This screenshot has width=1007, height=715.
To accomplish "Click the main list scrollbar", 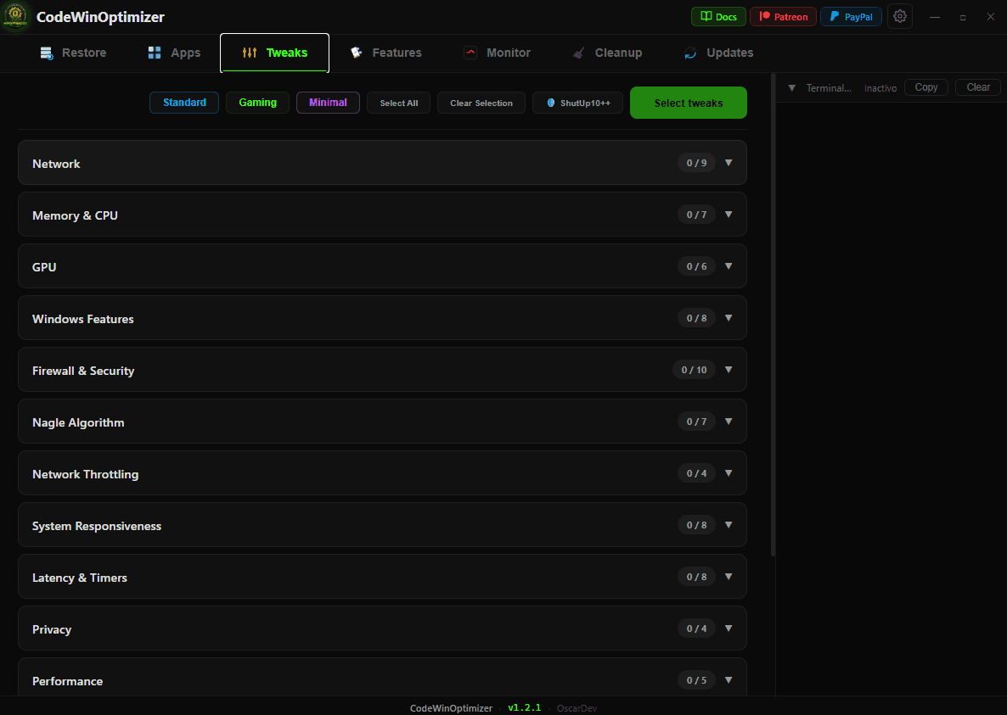I will point(774,315).
